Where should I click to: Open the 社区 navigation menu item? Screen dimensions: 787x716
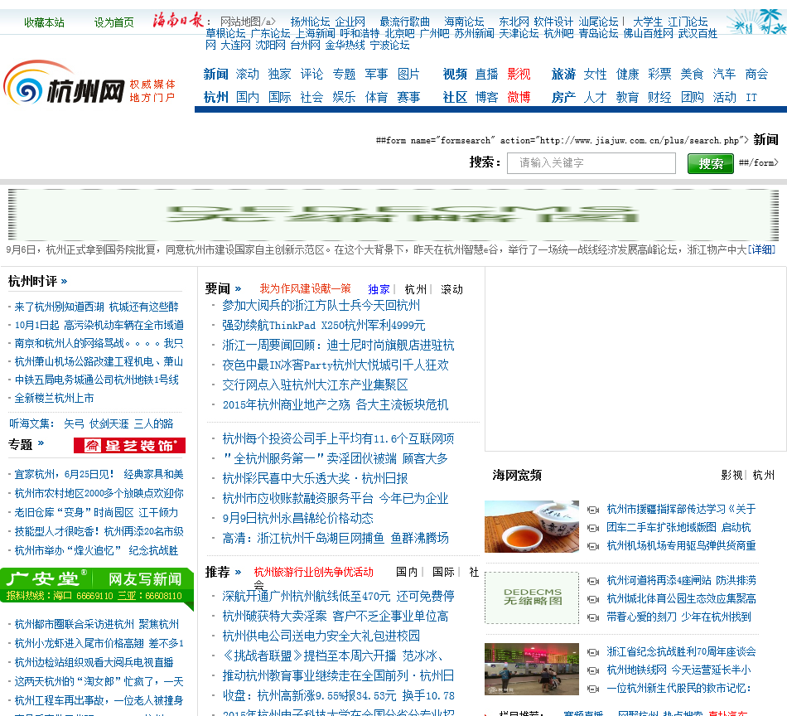pyautogui.click(x=455, y=98)
